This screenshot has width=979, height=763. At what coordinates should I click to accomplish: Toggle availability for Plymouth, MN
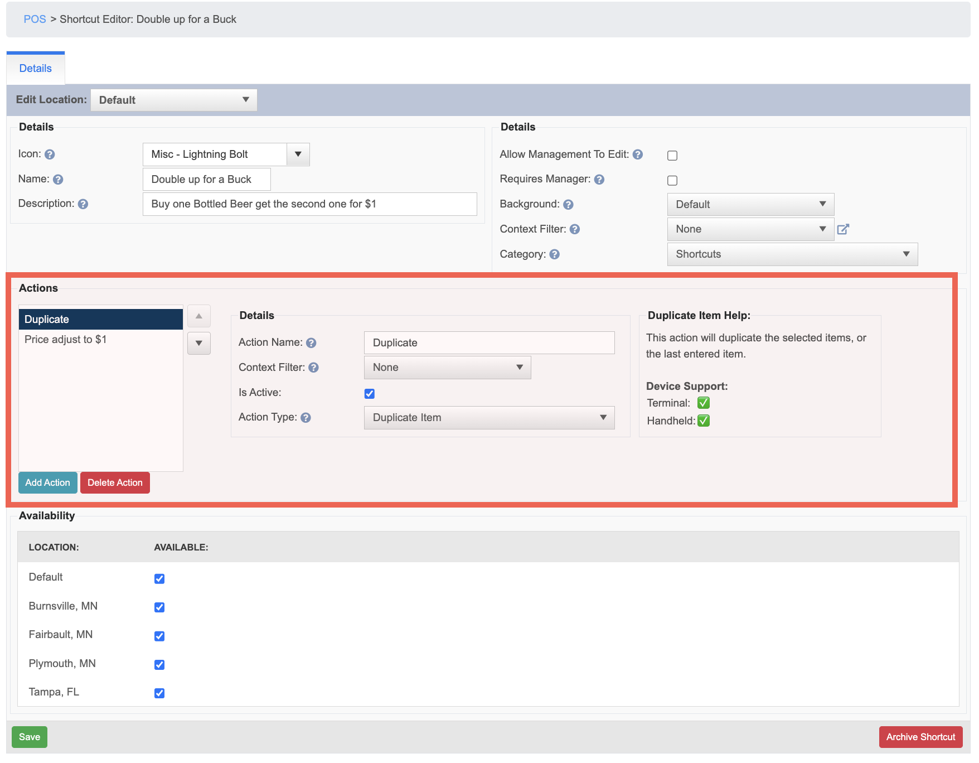pos(159,665)
